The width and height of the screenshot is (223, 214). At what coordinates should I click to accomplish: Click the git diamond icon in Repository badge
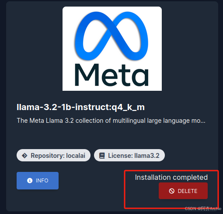point(24,156)
